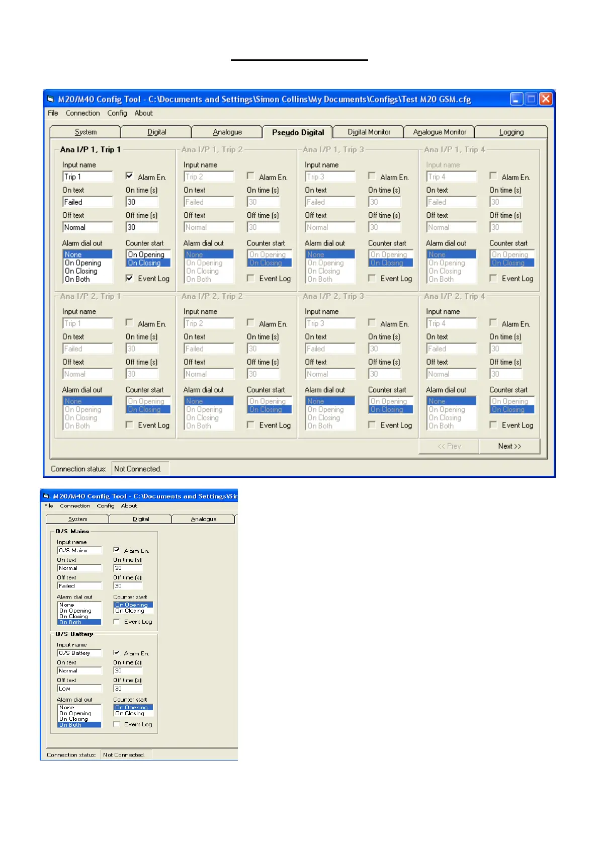This screenshot has width=599, height=847.
Task: Select System tab in the lower small window
Action: (x=77, y=519)
